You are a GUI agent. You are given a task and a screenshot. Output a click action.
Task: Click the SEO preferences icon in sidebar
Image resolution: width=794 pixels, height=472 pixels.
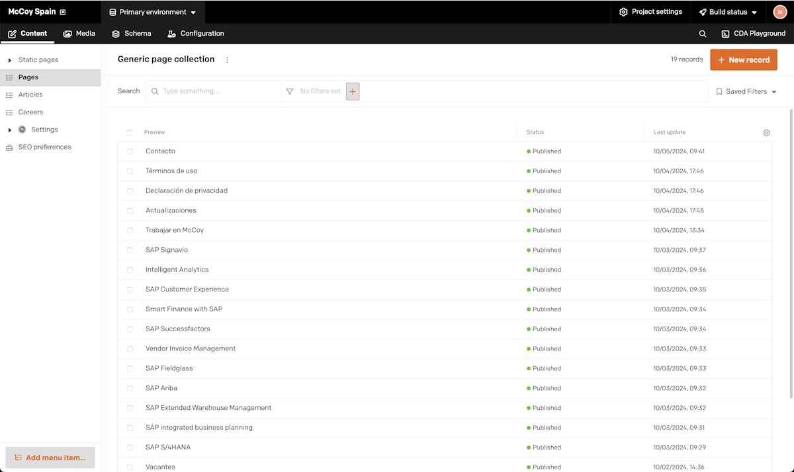point(9,147)
